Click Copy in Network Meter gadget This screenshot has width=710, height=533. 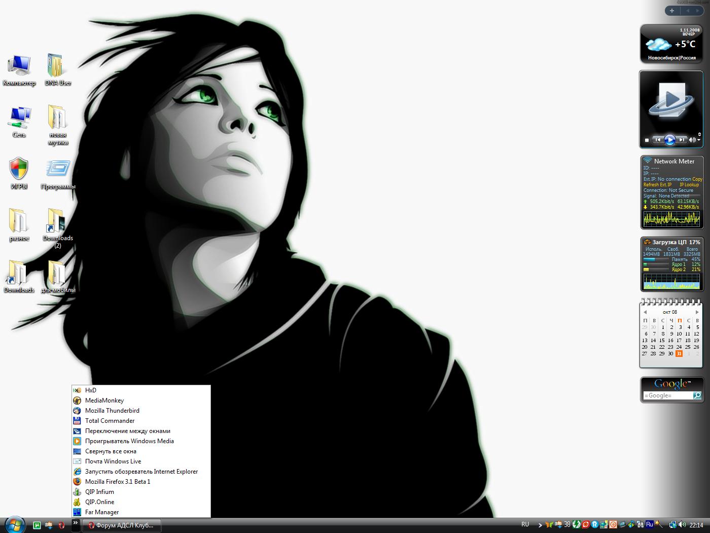(697, 179)
